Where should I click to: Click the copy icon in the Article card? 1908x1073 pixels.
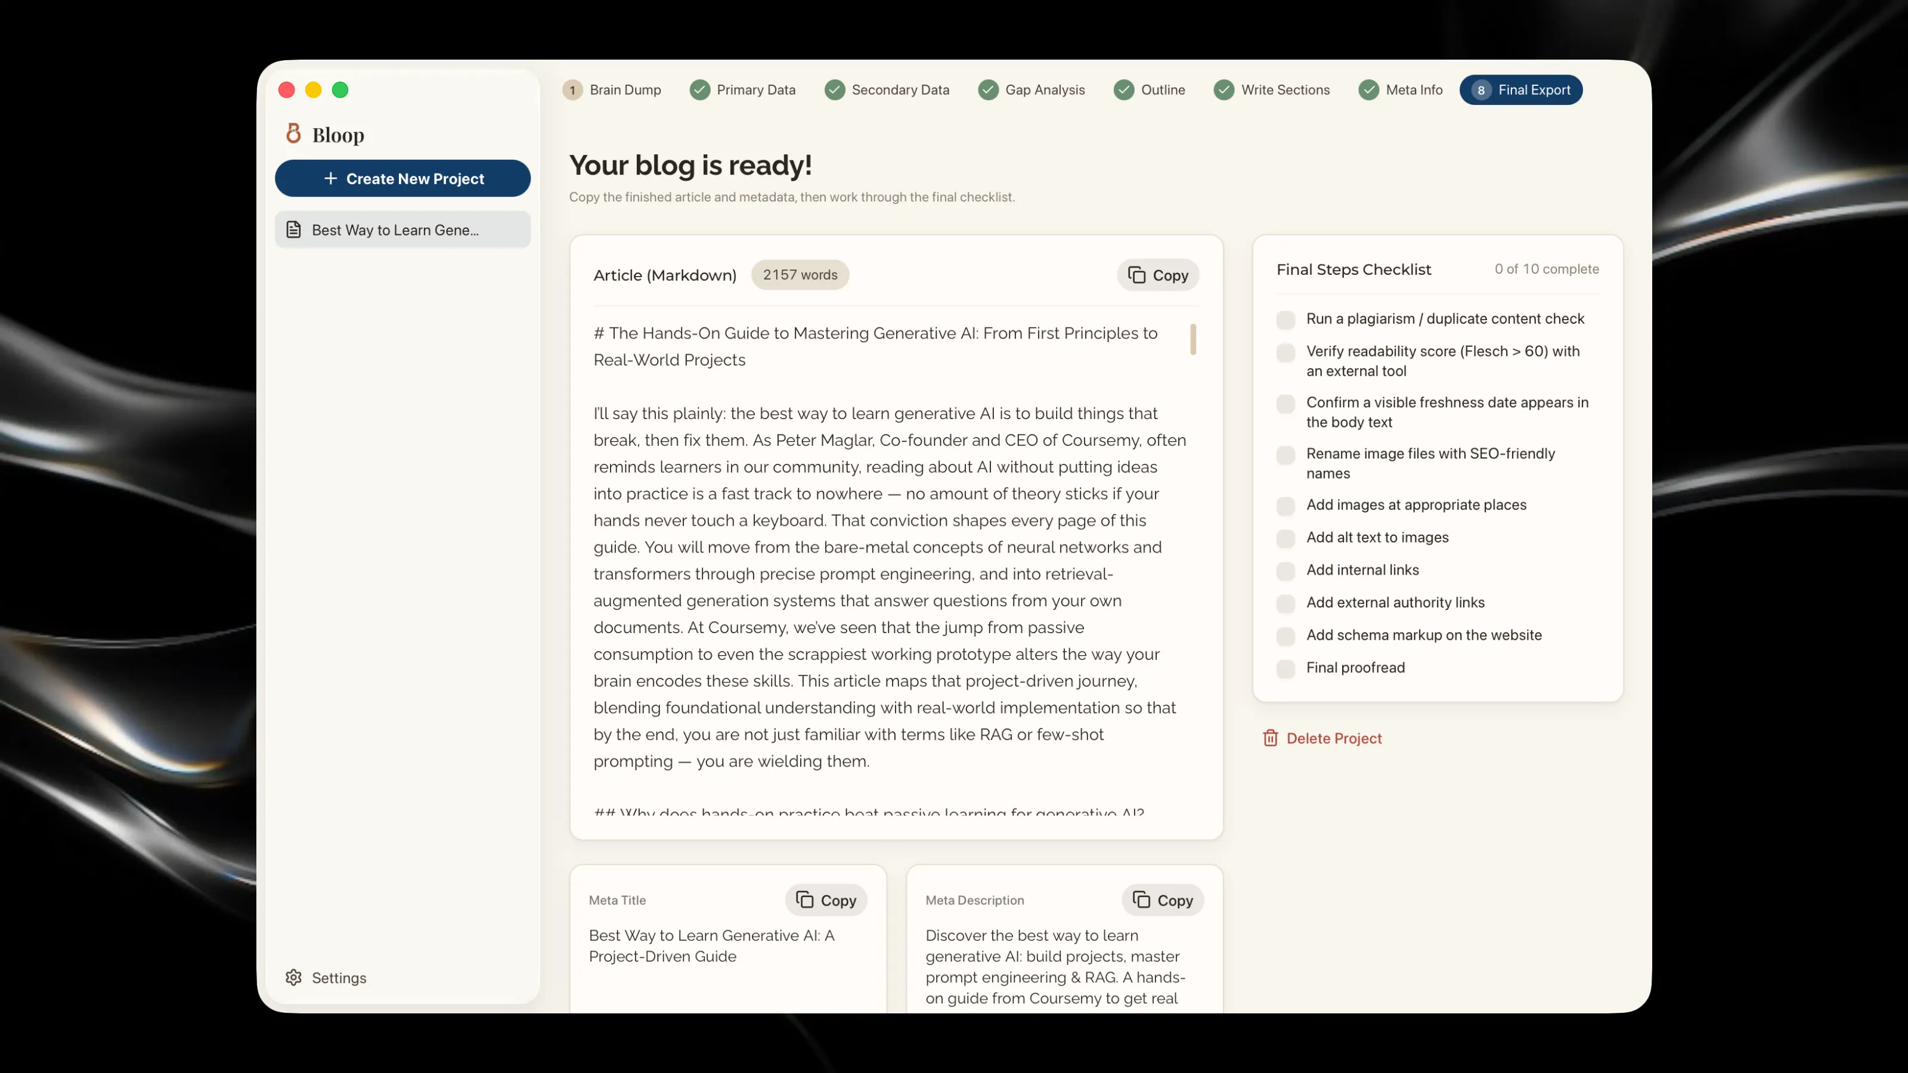coord(1136,275)
